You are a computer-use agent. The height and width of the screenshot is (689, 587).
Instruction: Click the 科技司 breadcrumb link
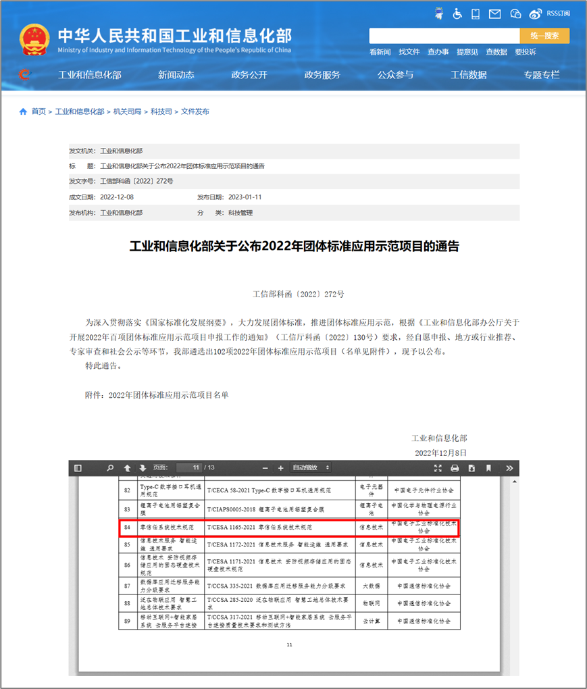tap(161, 111)
